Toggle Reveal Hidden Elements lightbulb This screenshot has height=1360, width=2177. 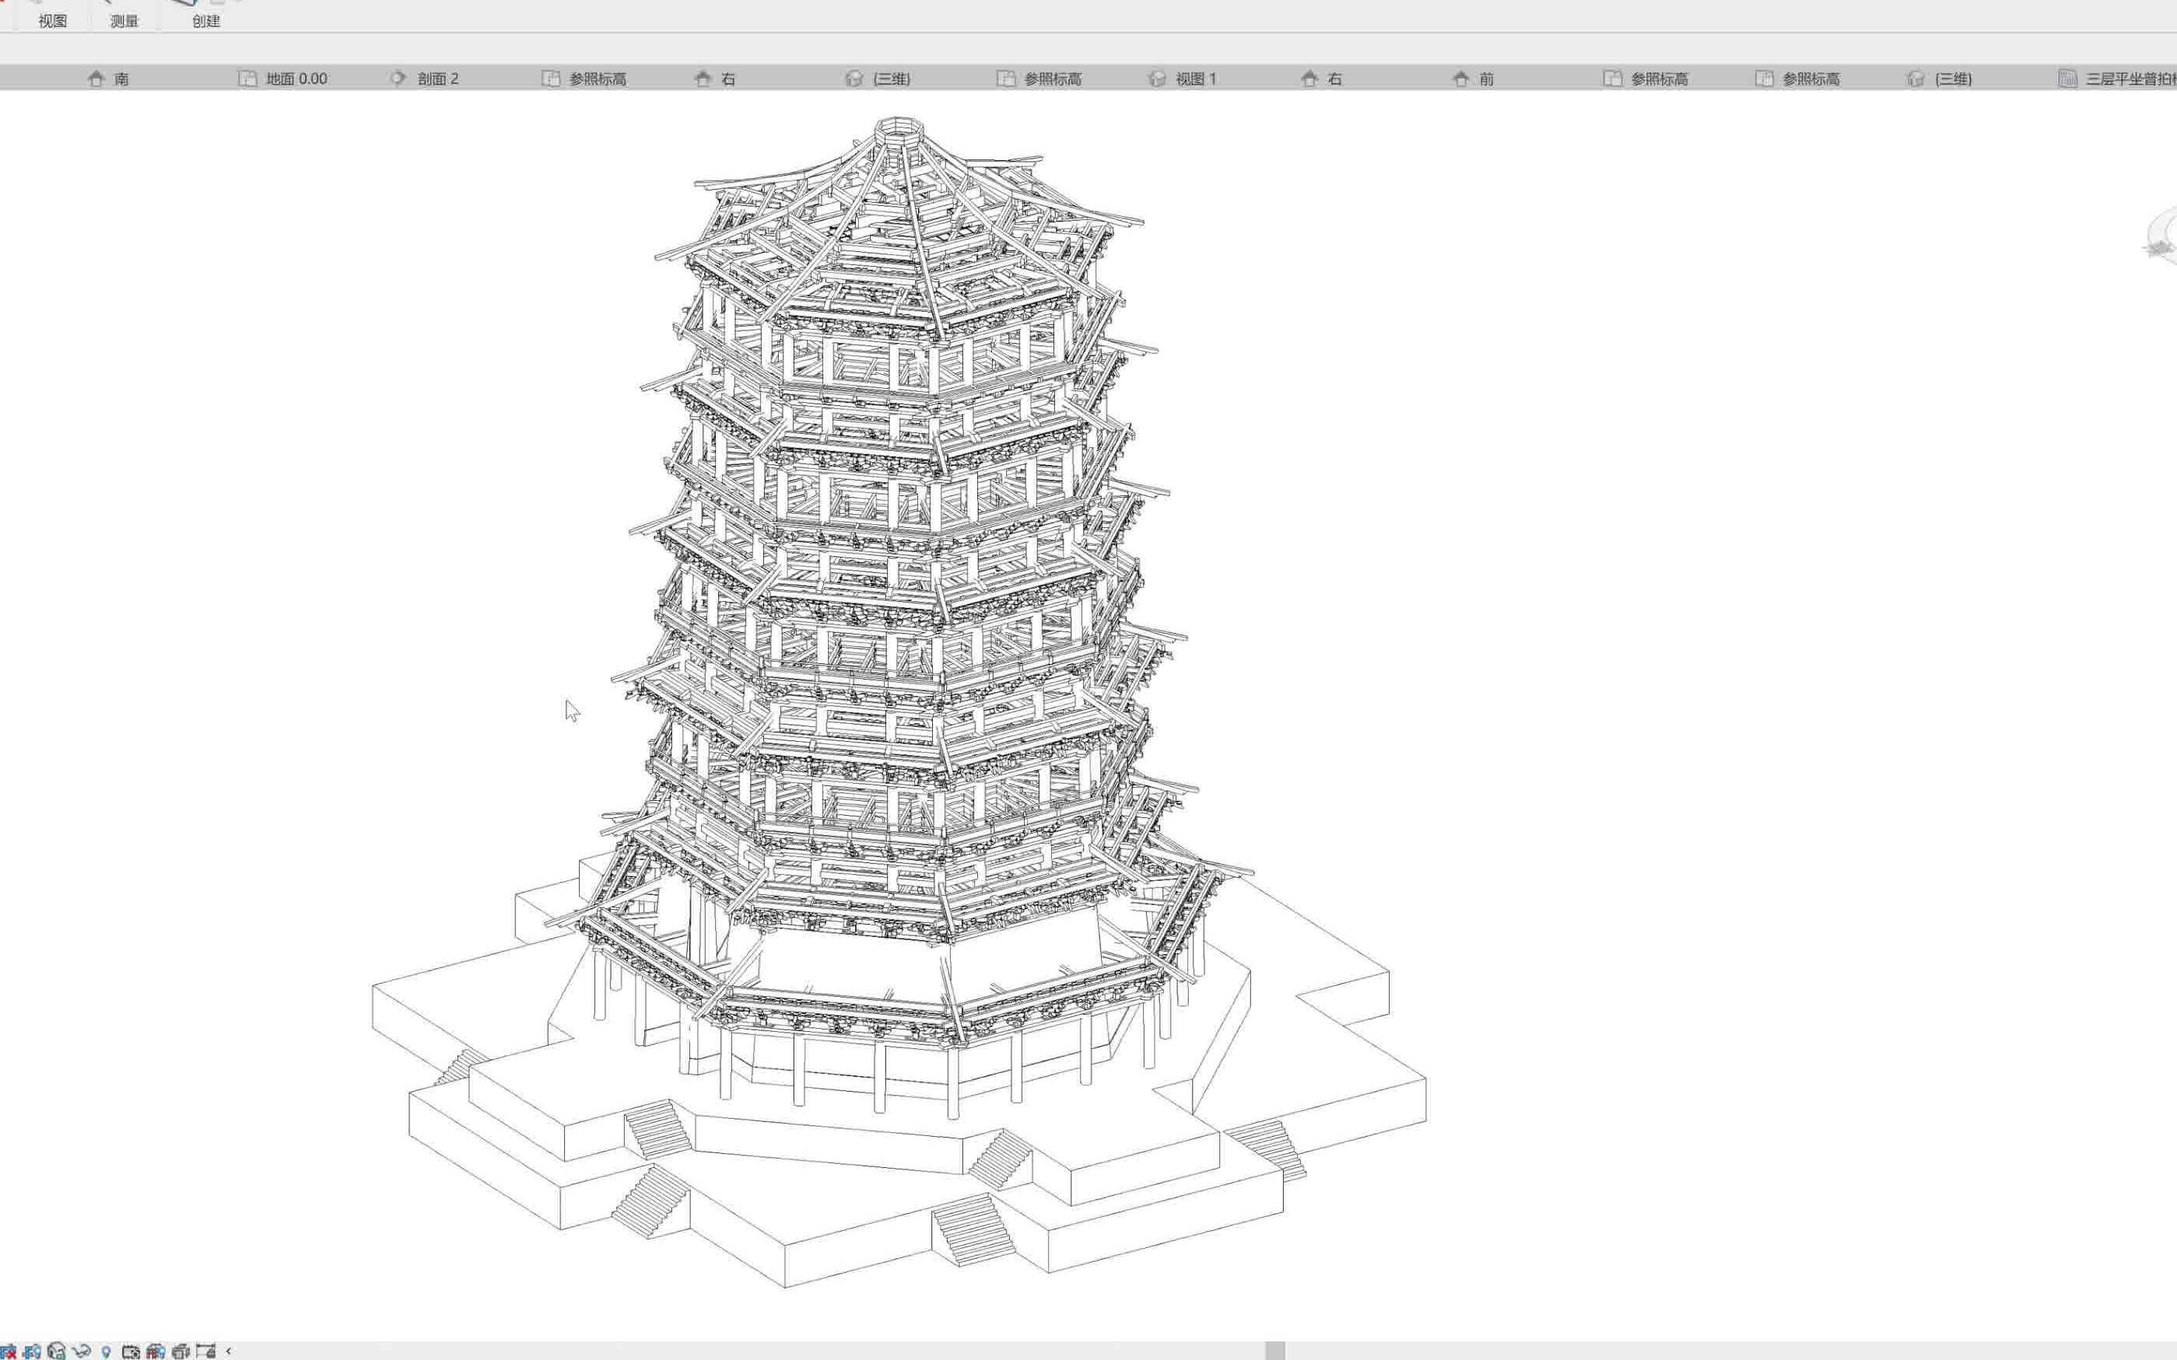pyautogui.click(x=106, y=1351)
